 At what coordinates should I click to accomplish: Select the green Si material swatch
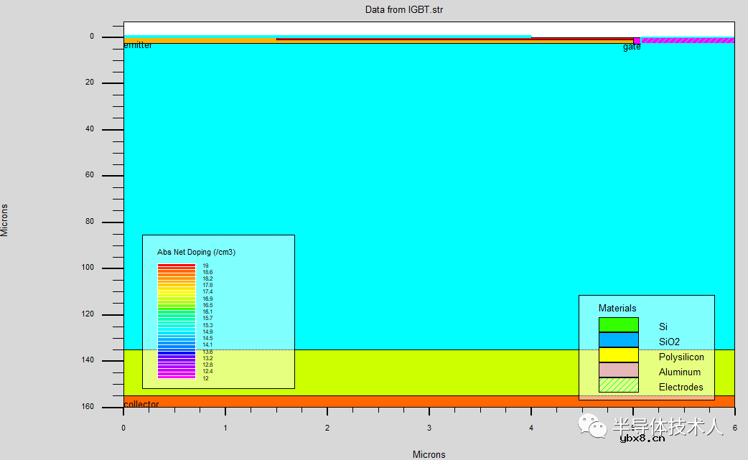618,325
